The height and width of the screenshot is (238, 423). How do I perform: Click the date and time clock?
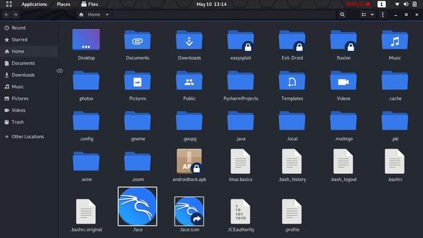(x=211, y=5)
